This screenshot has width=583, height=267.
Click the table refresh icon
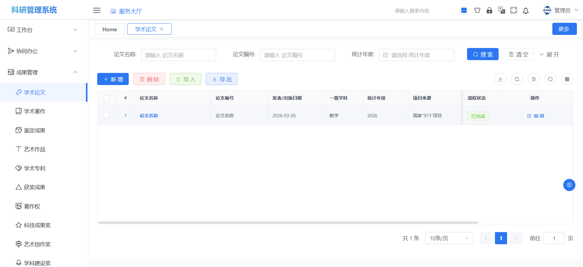(x=517, y=79)
